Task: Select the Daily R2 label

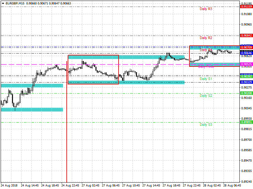Action: click(206, 38)
